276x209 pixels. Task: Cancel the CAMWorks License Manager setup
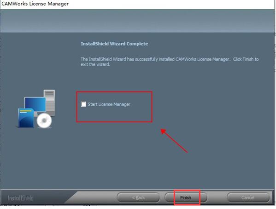coord(248,198)
